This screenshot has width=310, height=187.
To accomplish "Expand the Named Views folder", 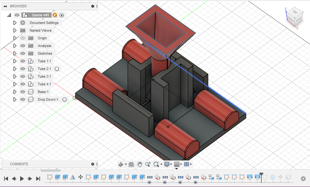I will coord(15,30).
